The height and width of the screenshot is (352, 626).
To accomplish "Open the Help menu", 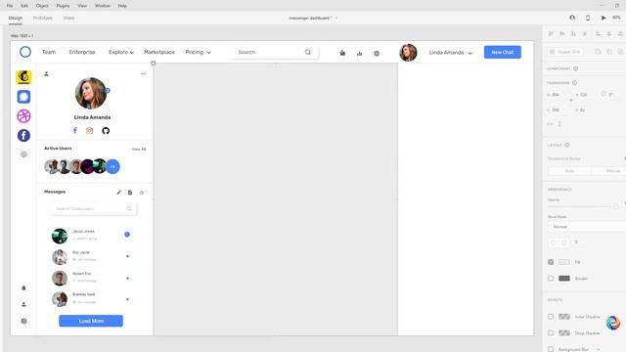I will pos(122,6).
